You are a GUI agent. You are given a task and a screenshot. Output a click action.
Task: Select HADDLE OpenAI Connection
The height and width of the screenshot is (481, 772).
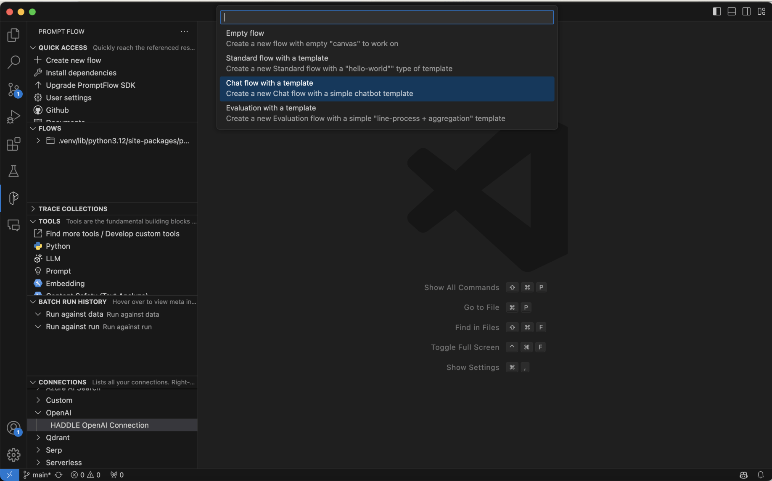[99, 425]
